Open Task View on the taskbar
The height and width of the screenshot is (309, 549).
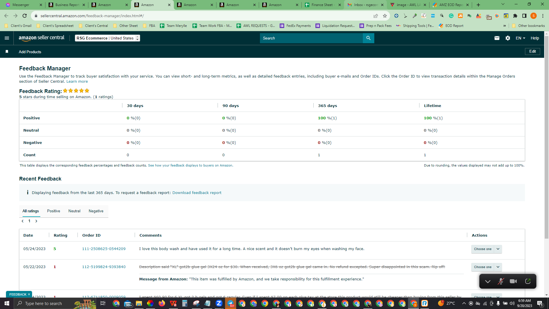(103, 303)
